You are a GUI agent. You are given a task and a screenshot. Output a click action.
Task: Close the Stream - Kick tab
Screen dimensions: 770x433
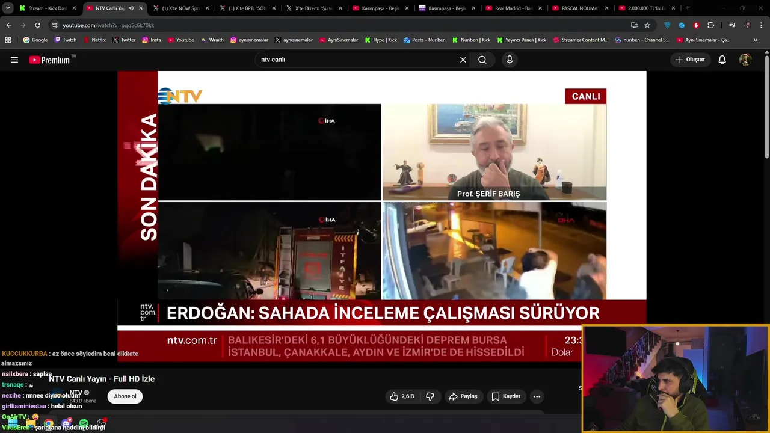pyautogui.click(x=74, y=8)
